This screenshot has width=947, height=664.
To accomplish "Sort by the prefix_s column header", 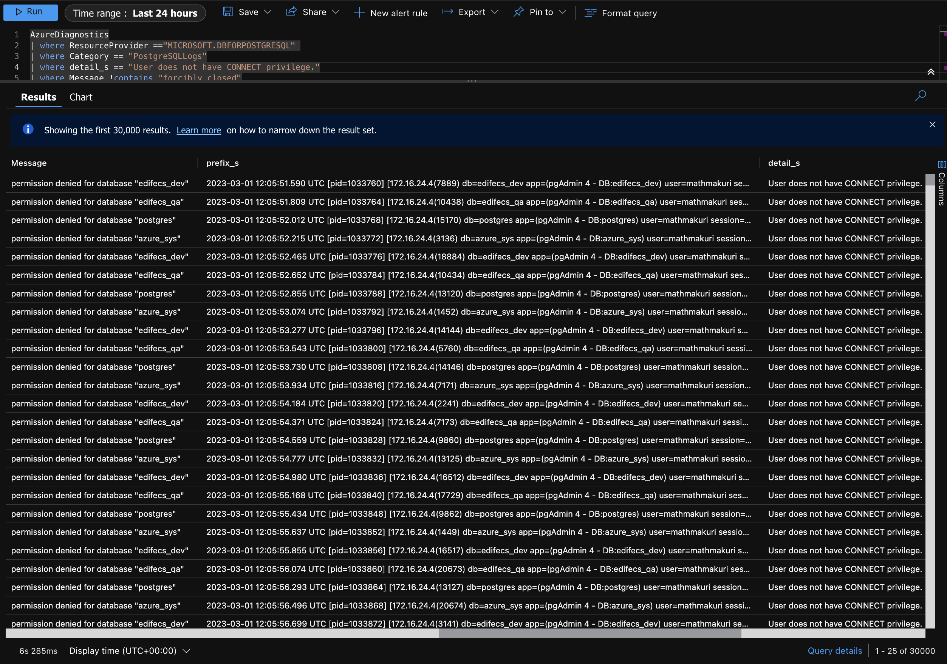I will tap(222, 163).
